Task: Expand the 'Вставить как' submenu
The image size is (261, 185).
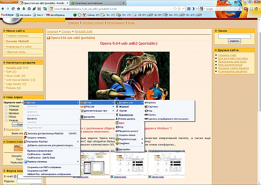Action: coord(131,102)
